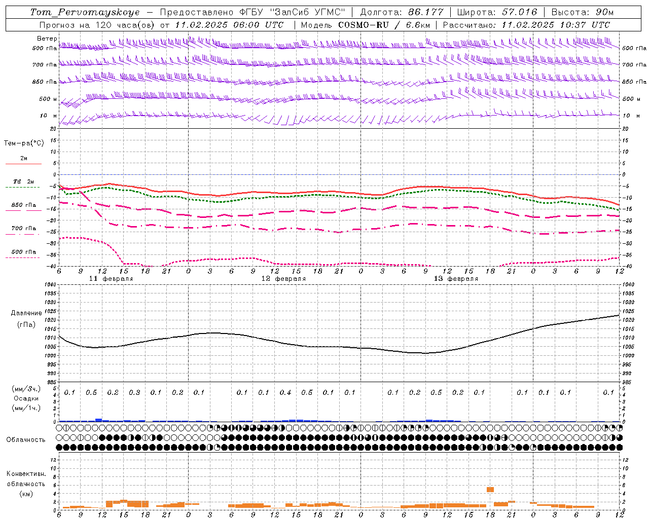The width and height of the screenshot is (649, 519).
Task: Click the (мм/3ч.) unit label
Action: (26, 389)
